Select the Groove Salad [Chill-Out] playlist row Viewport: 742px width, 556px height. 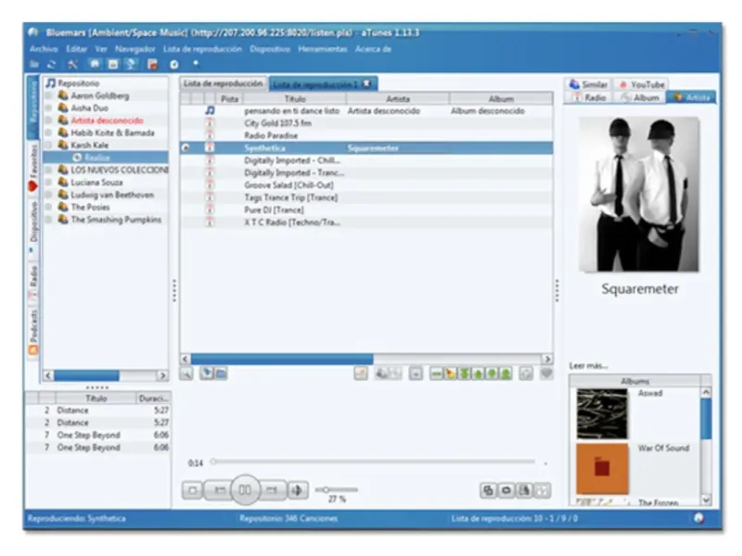(x=366, y=185)
